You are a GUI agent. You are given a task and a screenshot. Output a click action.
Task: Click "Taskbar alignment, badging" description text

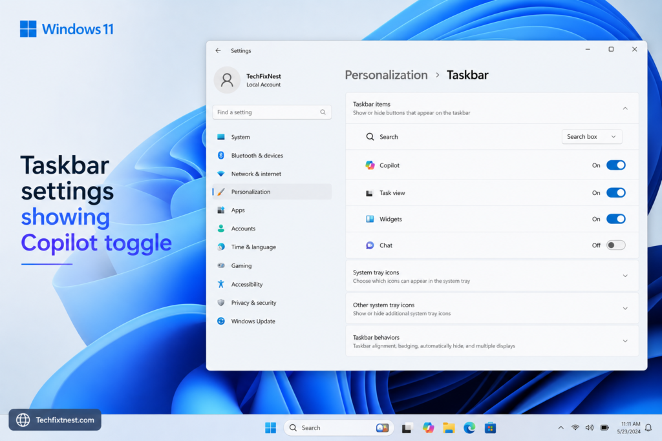[434, 346]
